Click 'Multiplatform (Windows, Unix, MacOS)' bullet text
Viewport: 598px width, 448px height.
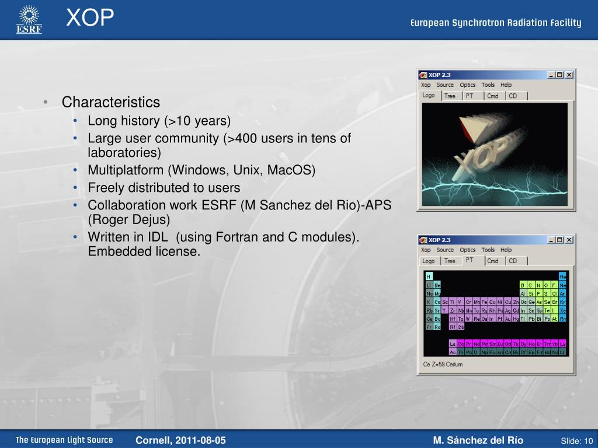click(201, 170)
